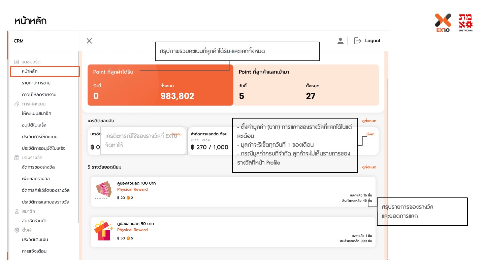Open จัดการของรางวัล page
Viewport: 485px width, 272px height.
coord(38,167)
